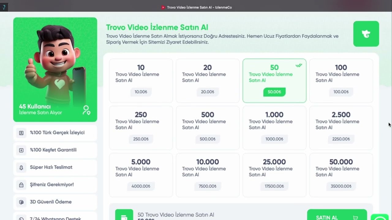Click the SATIN AL purchase button
The width and height of the screenshot is (392, 220).
[337, 215]
